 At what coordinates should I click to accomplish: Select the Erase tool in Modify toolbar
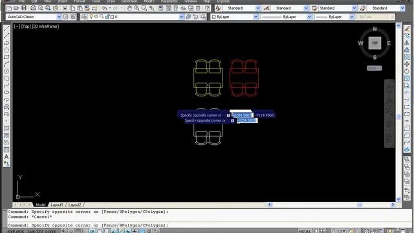coord(407,28)
